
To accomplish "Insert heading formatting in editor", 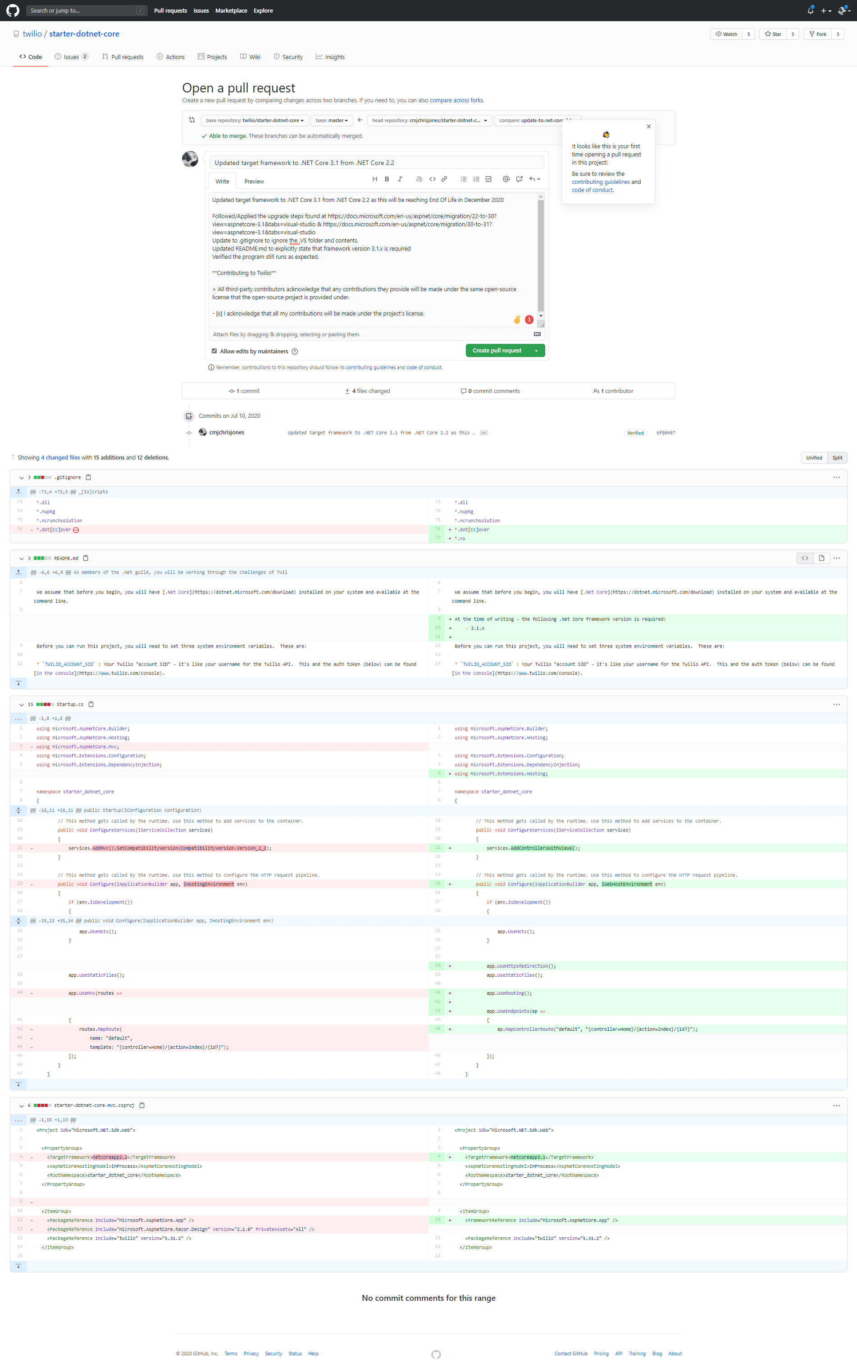I will [374, 179].
